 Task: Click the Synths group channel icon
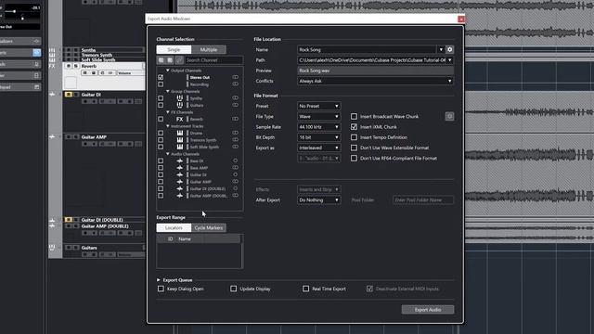179,98
